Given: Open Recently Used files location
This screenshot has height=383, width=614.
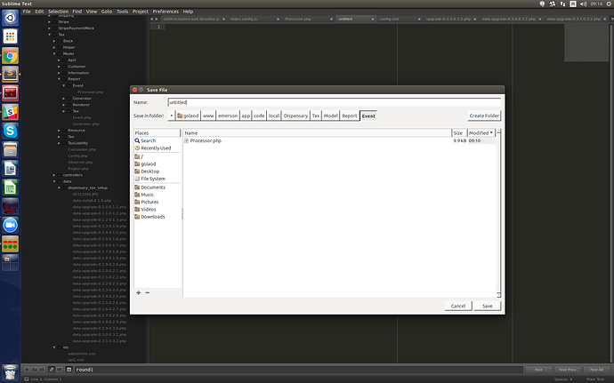Looking at the screenshot, I should point(155,148).
